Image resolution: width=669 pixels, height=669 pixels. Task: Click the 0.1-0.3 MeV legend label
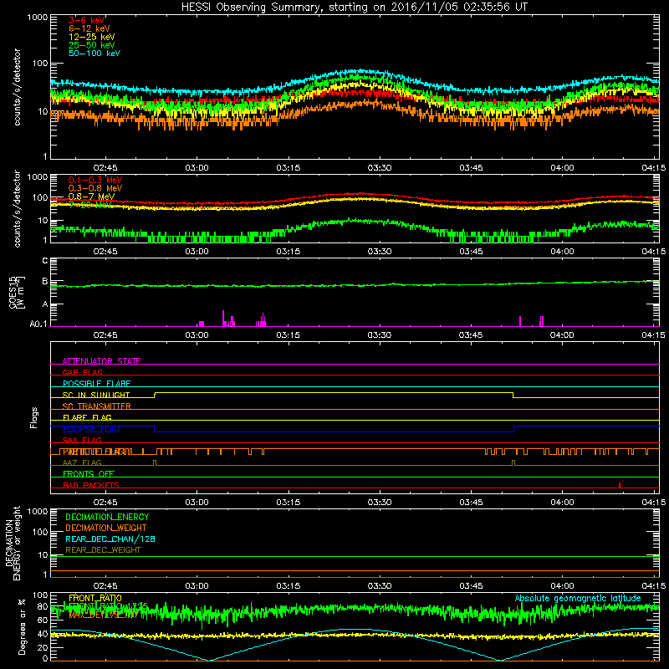point(95,180)
